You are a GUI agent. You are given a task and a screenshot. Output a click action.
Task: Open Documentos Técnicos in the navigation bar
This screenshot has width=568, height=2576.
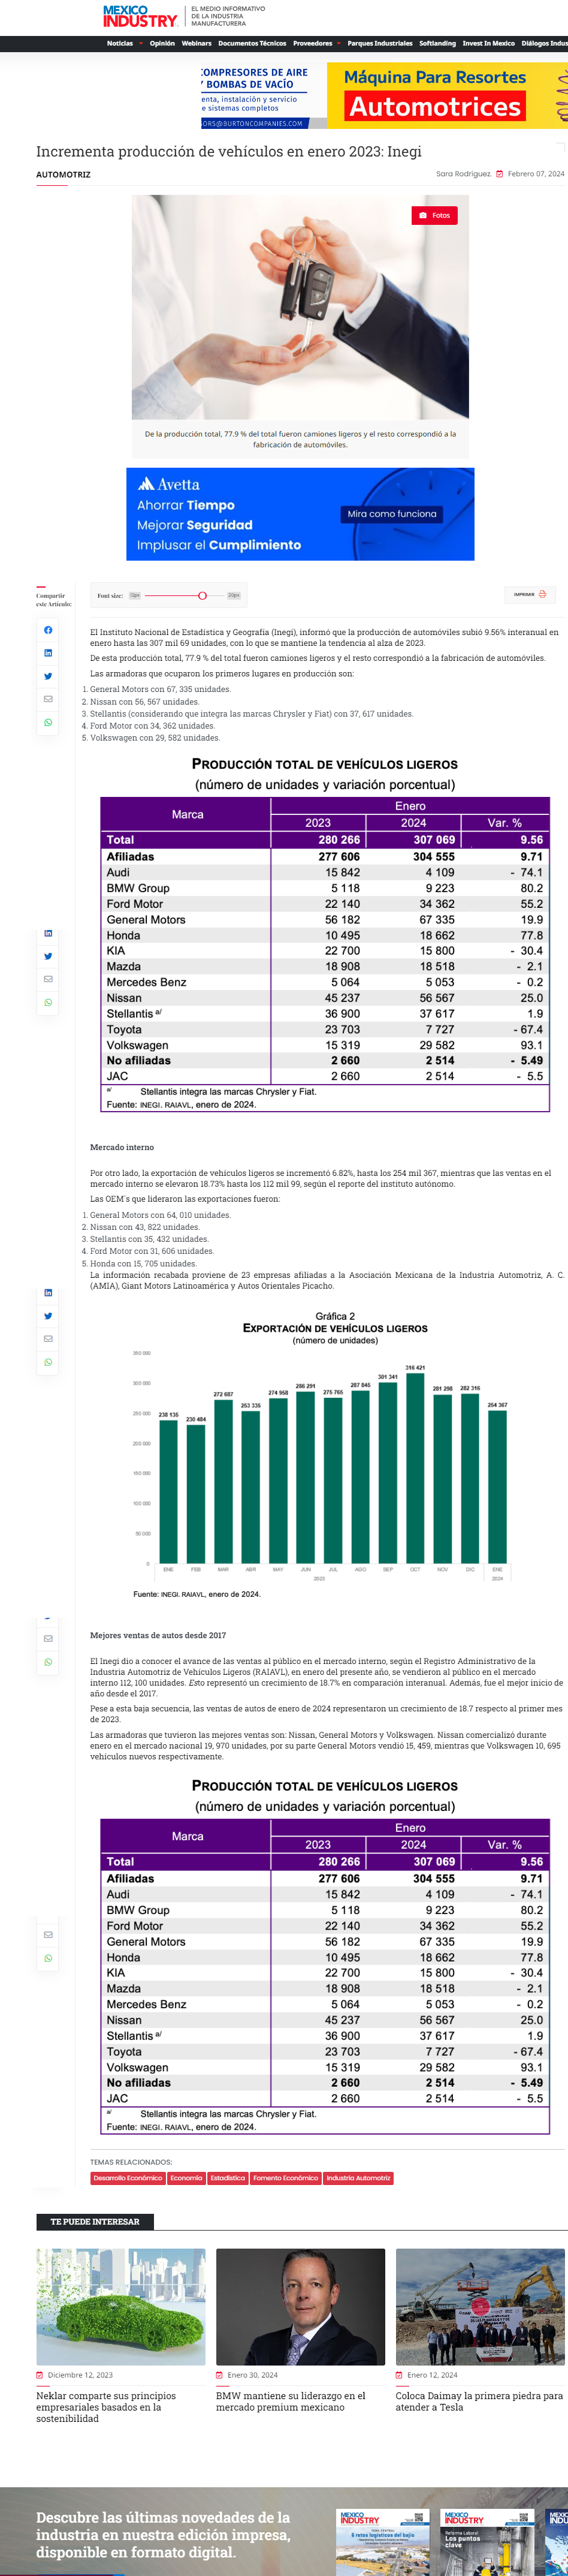point(252,44)
